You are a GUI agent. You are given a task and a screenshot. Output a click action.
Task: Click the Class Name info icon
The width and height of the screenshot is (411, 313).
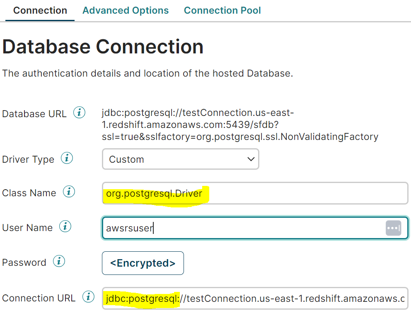(x=69, y=192)
